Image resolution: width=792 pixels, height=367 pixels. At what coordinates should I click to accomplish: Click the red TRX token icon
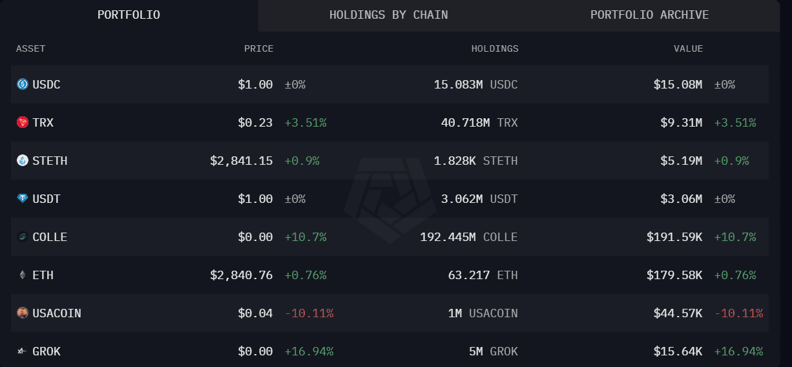click(23, 122)
